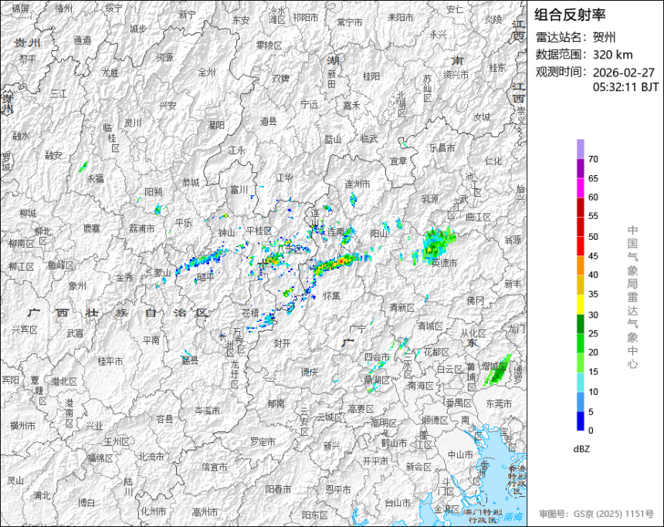Click the 全州 map label

(x=207, y=73)
